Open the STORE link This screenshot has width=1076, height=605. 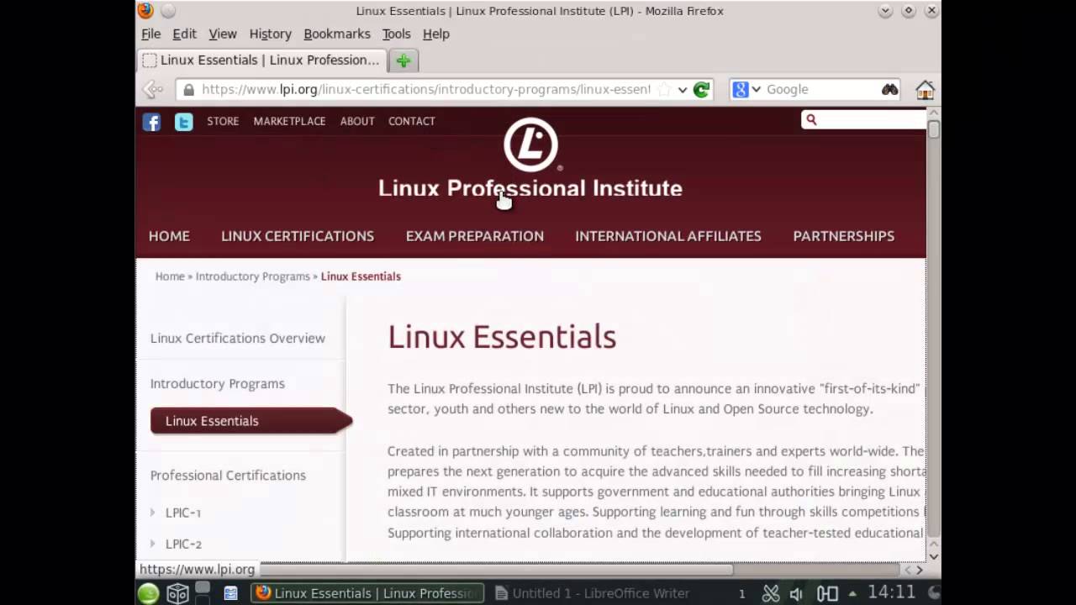(223, 121)
